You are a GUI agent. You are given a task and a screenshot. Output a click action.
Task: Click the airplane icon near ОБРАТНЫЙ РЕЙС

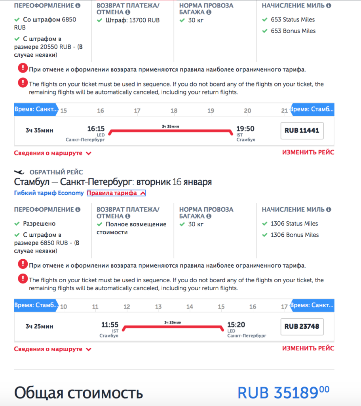coord(19,172)
